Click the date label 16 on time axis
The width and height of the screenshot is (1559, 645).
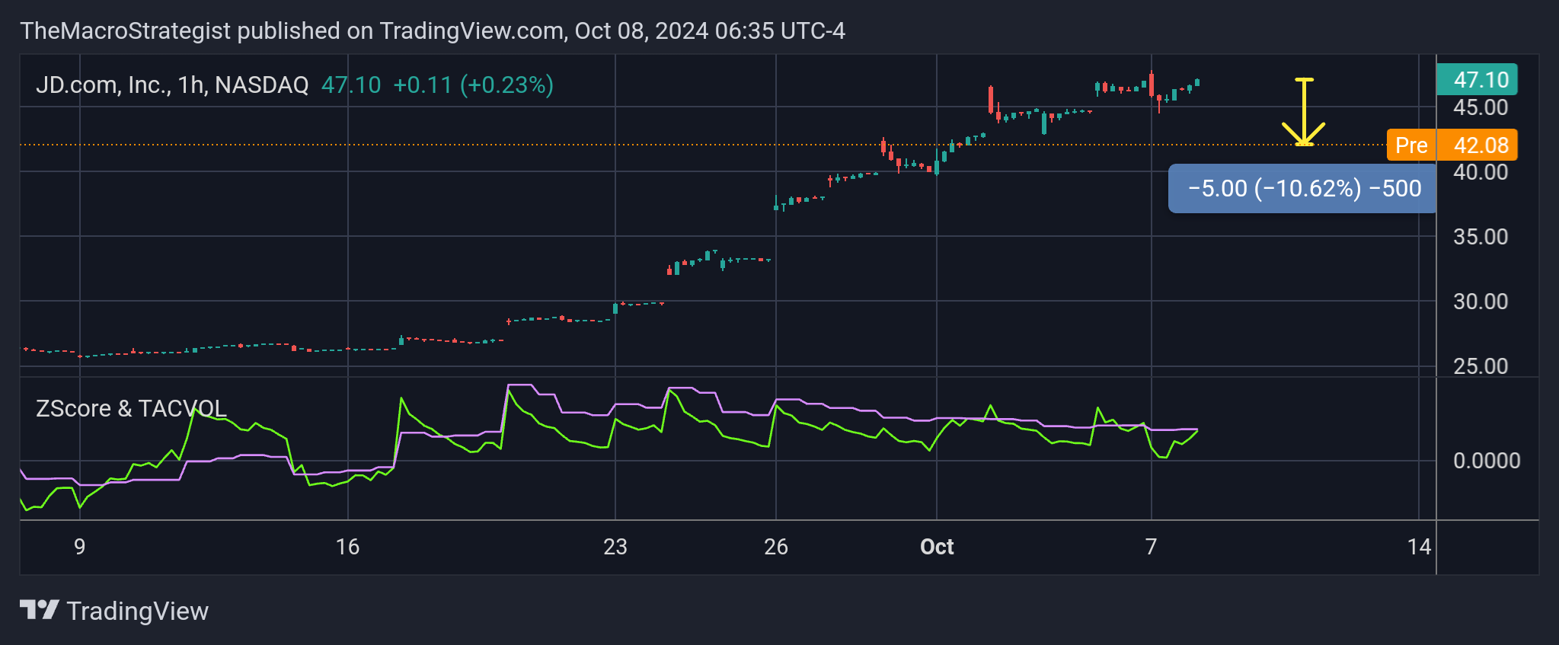pos(347,547)
